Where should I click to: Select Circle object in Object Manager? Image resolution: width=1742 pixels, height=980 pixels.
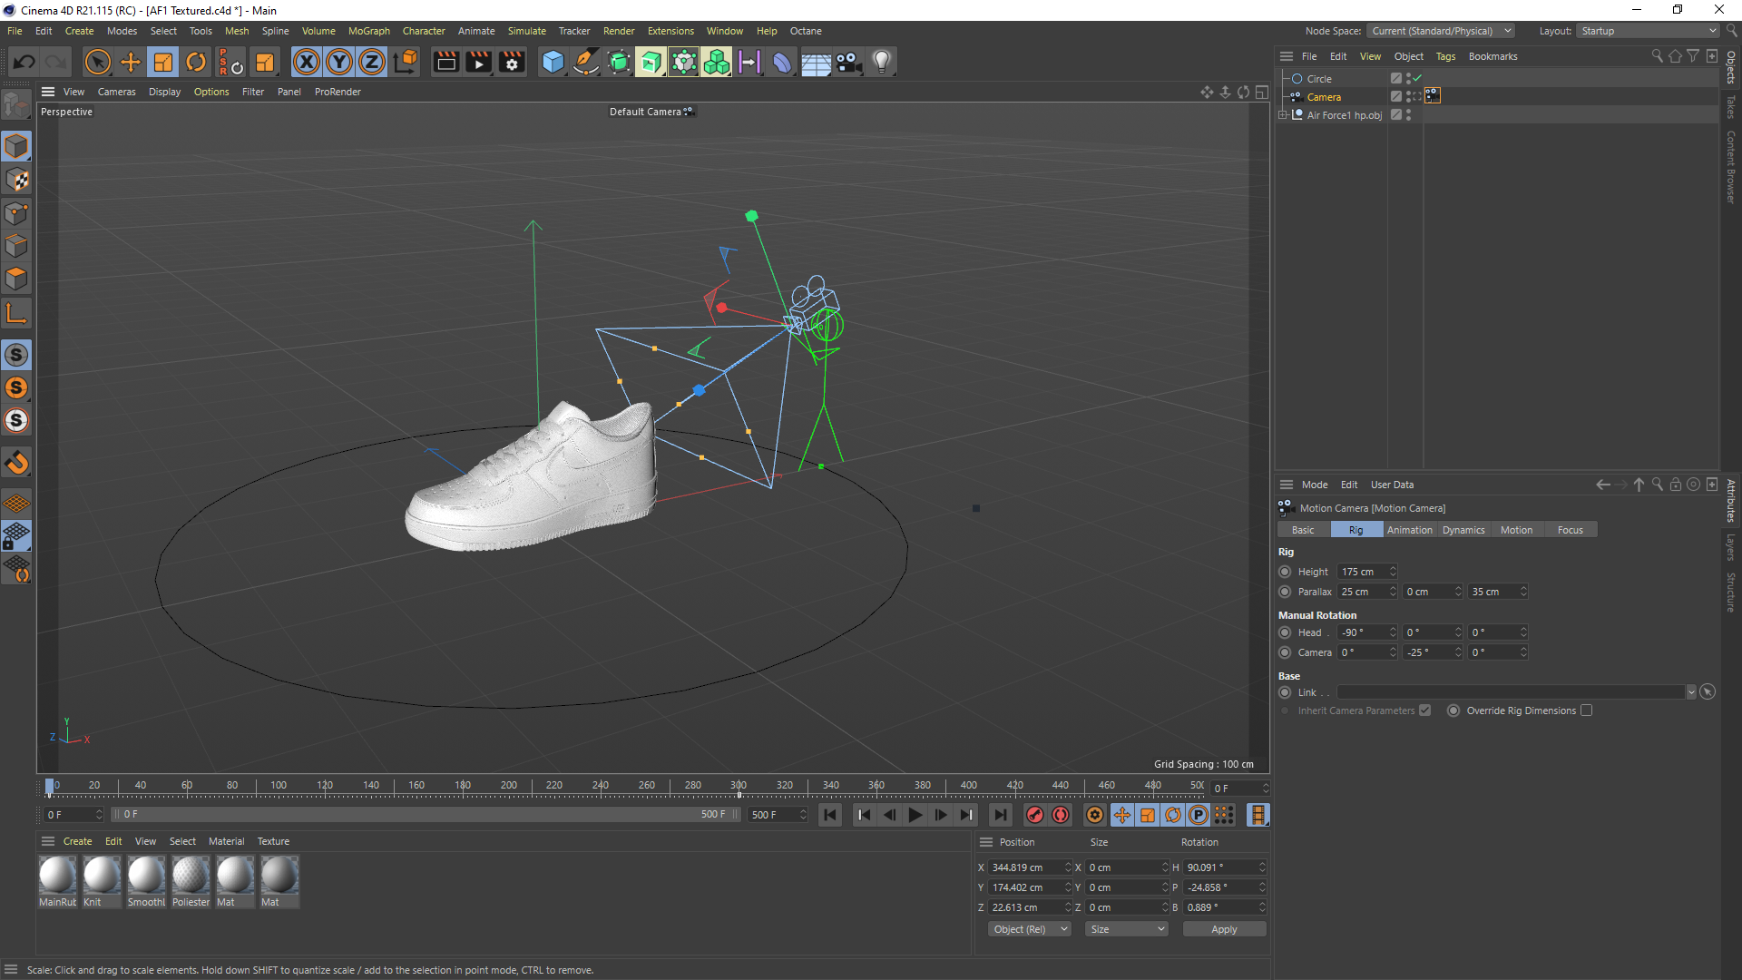1319,79
